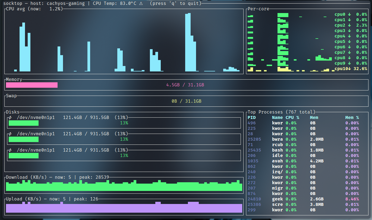Viewport: 372px width, 220px height.
Task: Click the warning icon beside CPU temperature
Action: coord(141,4)
